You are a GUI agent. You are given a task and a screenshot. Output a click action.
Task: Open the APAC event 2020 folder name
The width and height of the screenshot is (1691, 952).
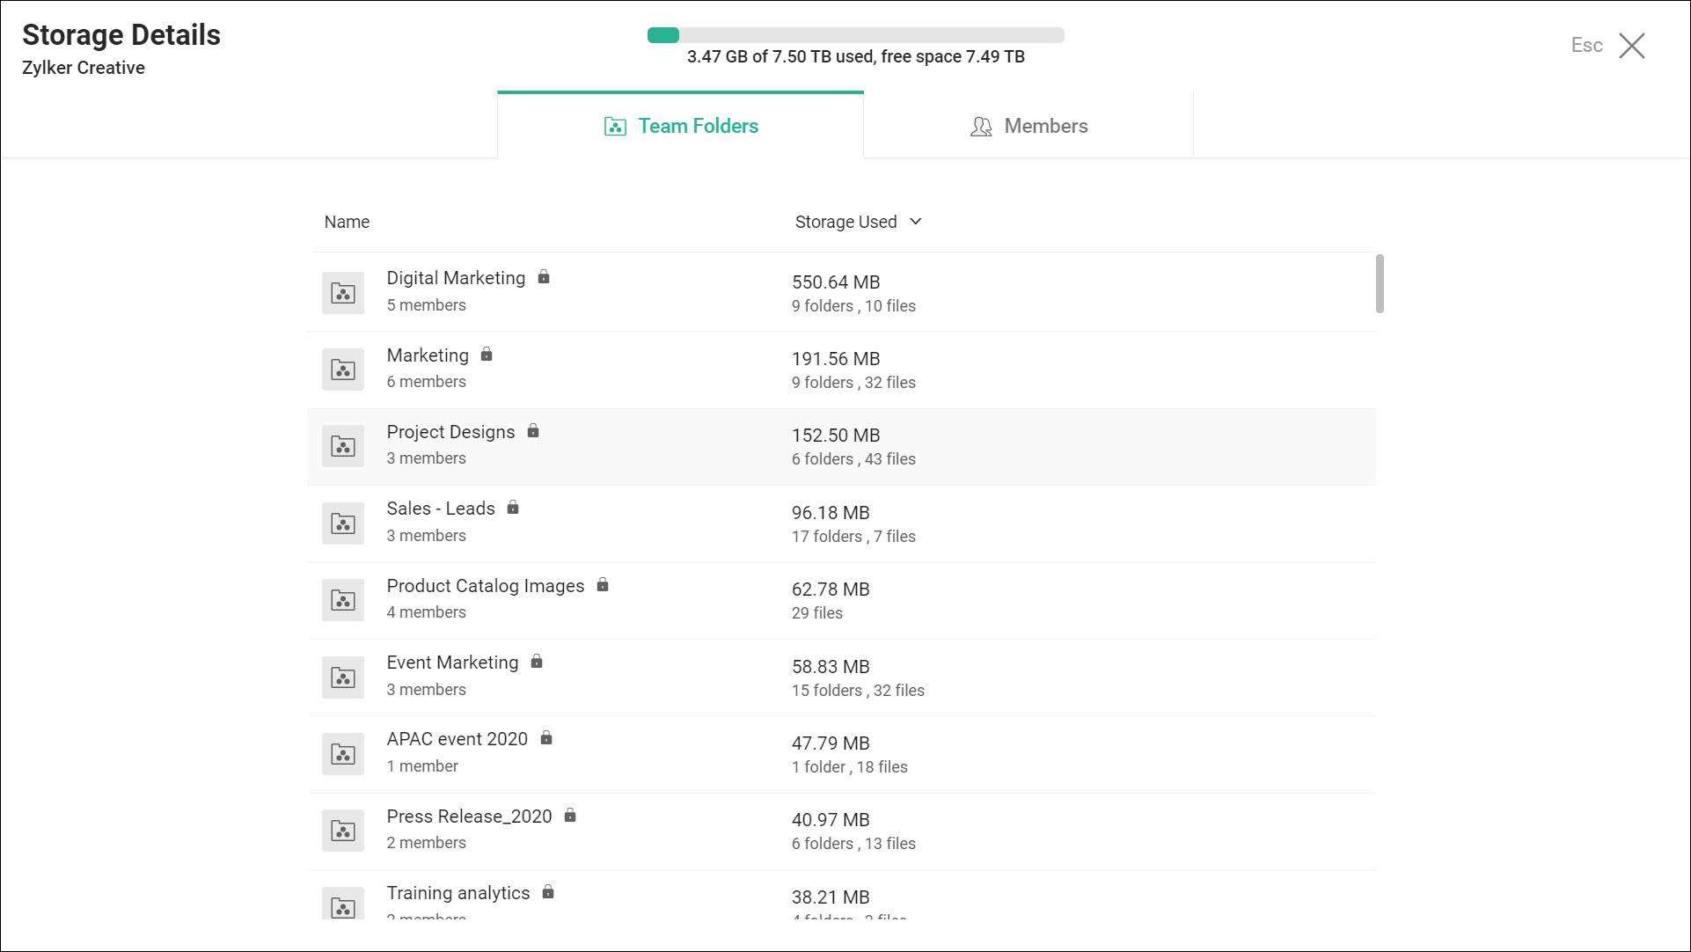coord(457,739)
